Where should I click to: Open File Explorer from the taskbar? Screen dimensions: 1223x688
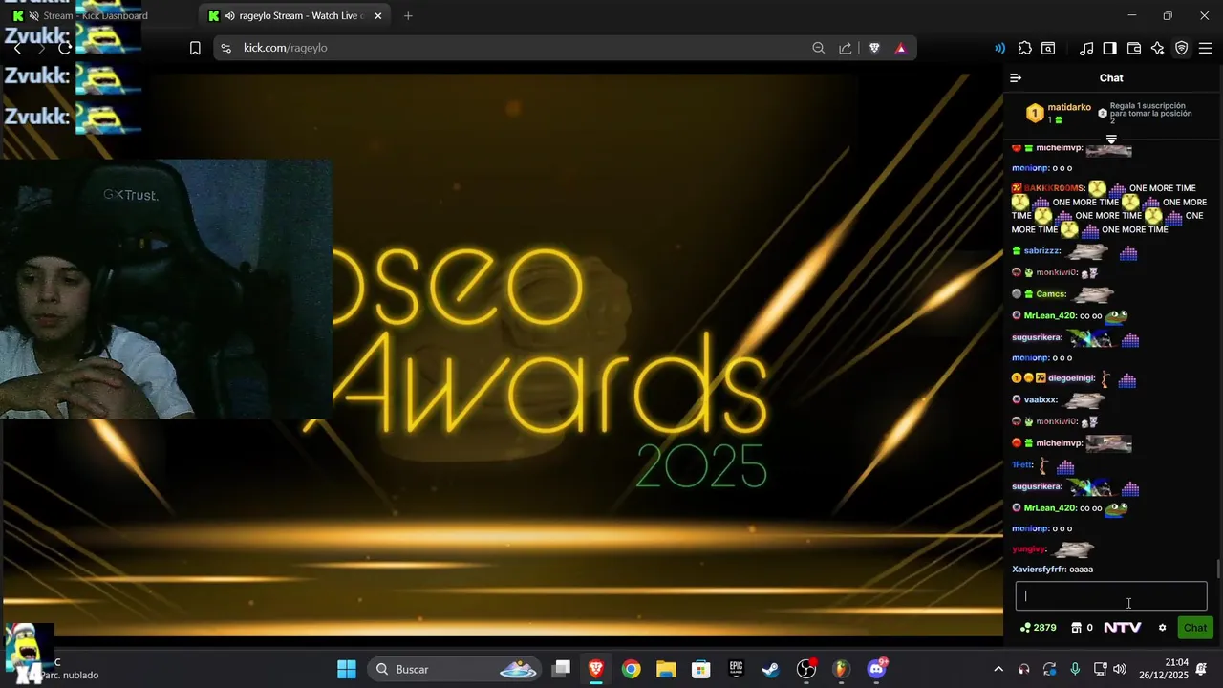point(666,669)
